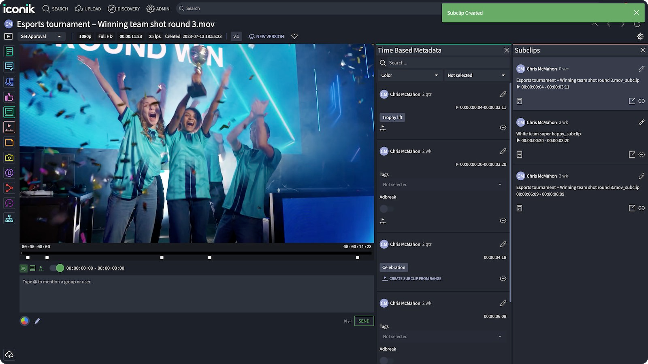Click the video timeline scrub bar
Viewport: 648px width, 364px height.
pyautogui.click(x=196, y=253)
